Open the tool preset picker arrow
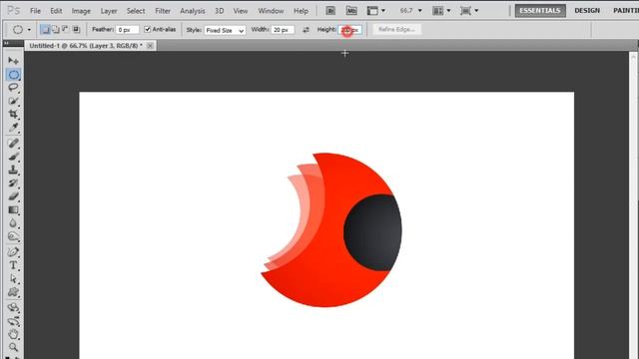 click(x=29, y=30)
